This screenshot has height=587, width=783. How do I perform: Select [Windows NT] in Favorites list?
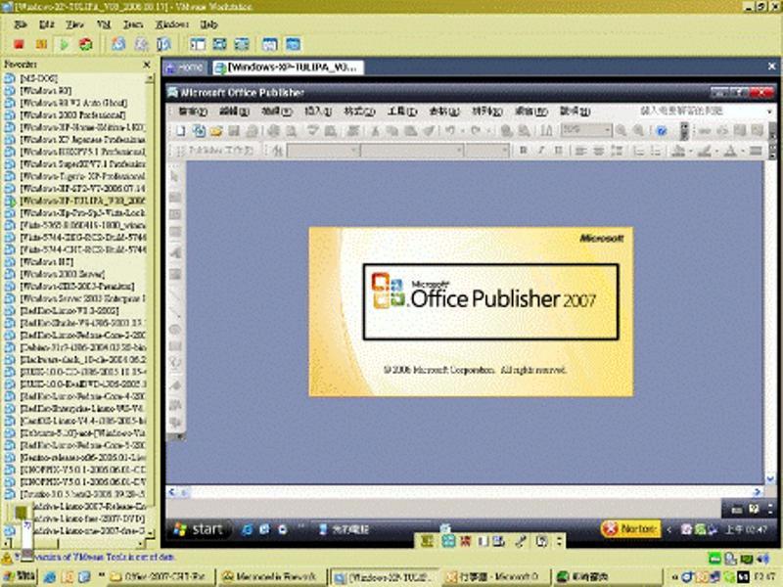46,261
